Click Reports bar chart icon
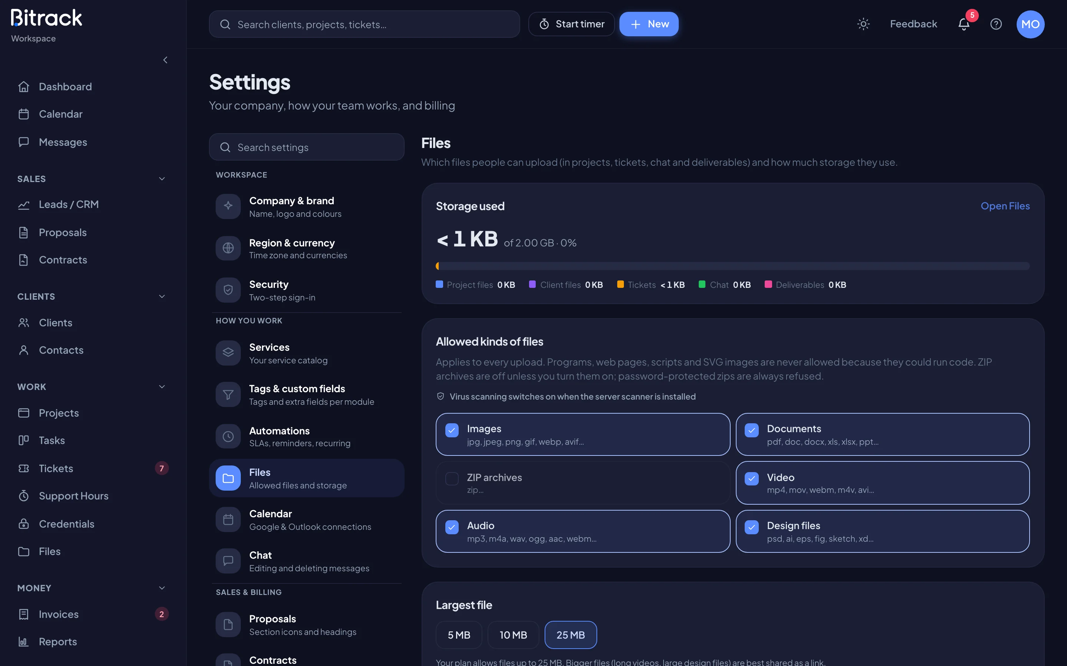 [24, 642]
